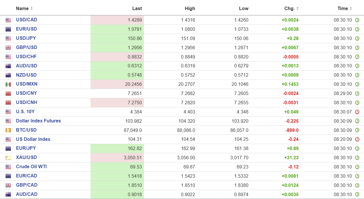Click the highlighted Last price 3,050.51
The image size is (364, 199).
point(132,158)
